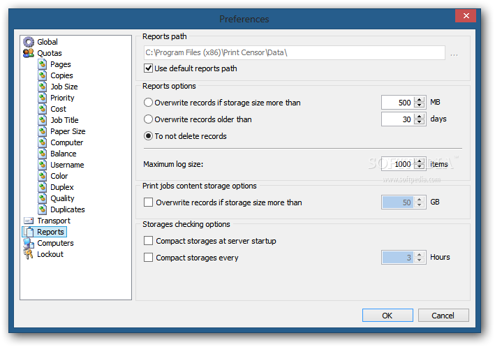This screenshot has height=347, width=495.
Task: Click the Duplex quota icon
Action: 43,187
